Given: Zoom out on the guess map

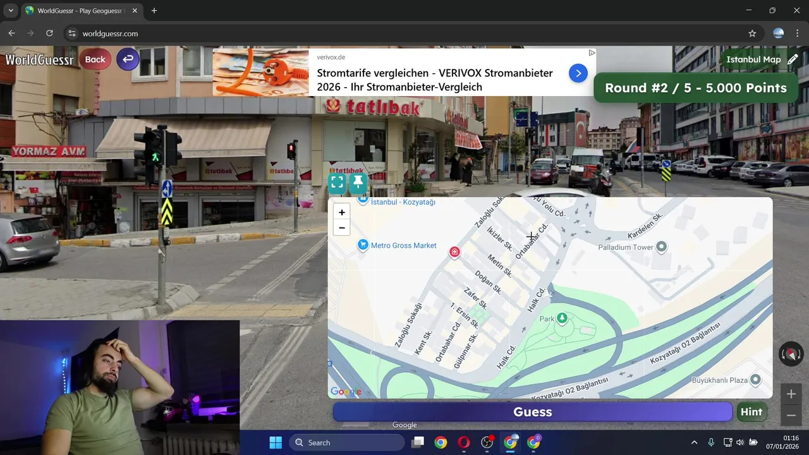Looking at the screenshot, I should coord(342,227).
